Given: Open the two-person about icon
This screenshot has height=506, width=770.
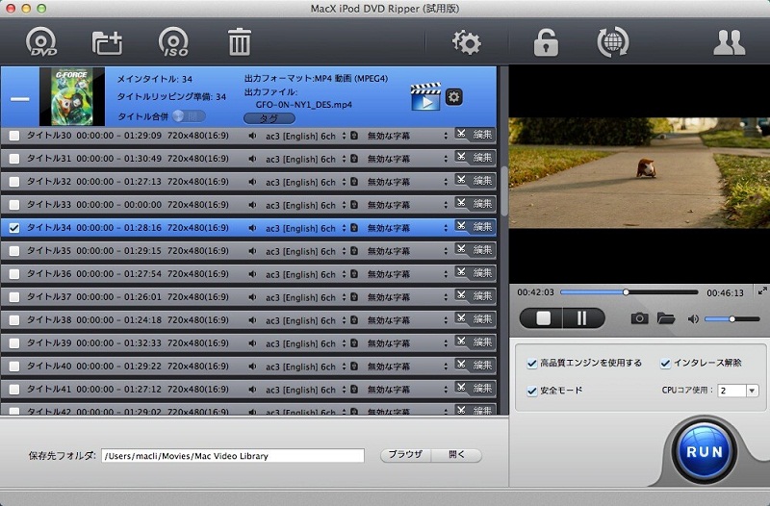Looking at the screenshot, I should 729,42.
